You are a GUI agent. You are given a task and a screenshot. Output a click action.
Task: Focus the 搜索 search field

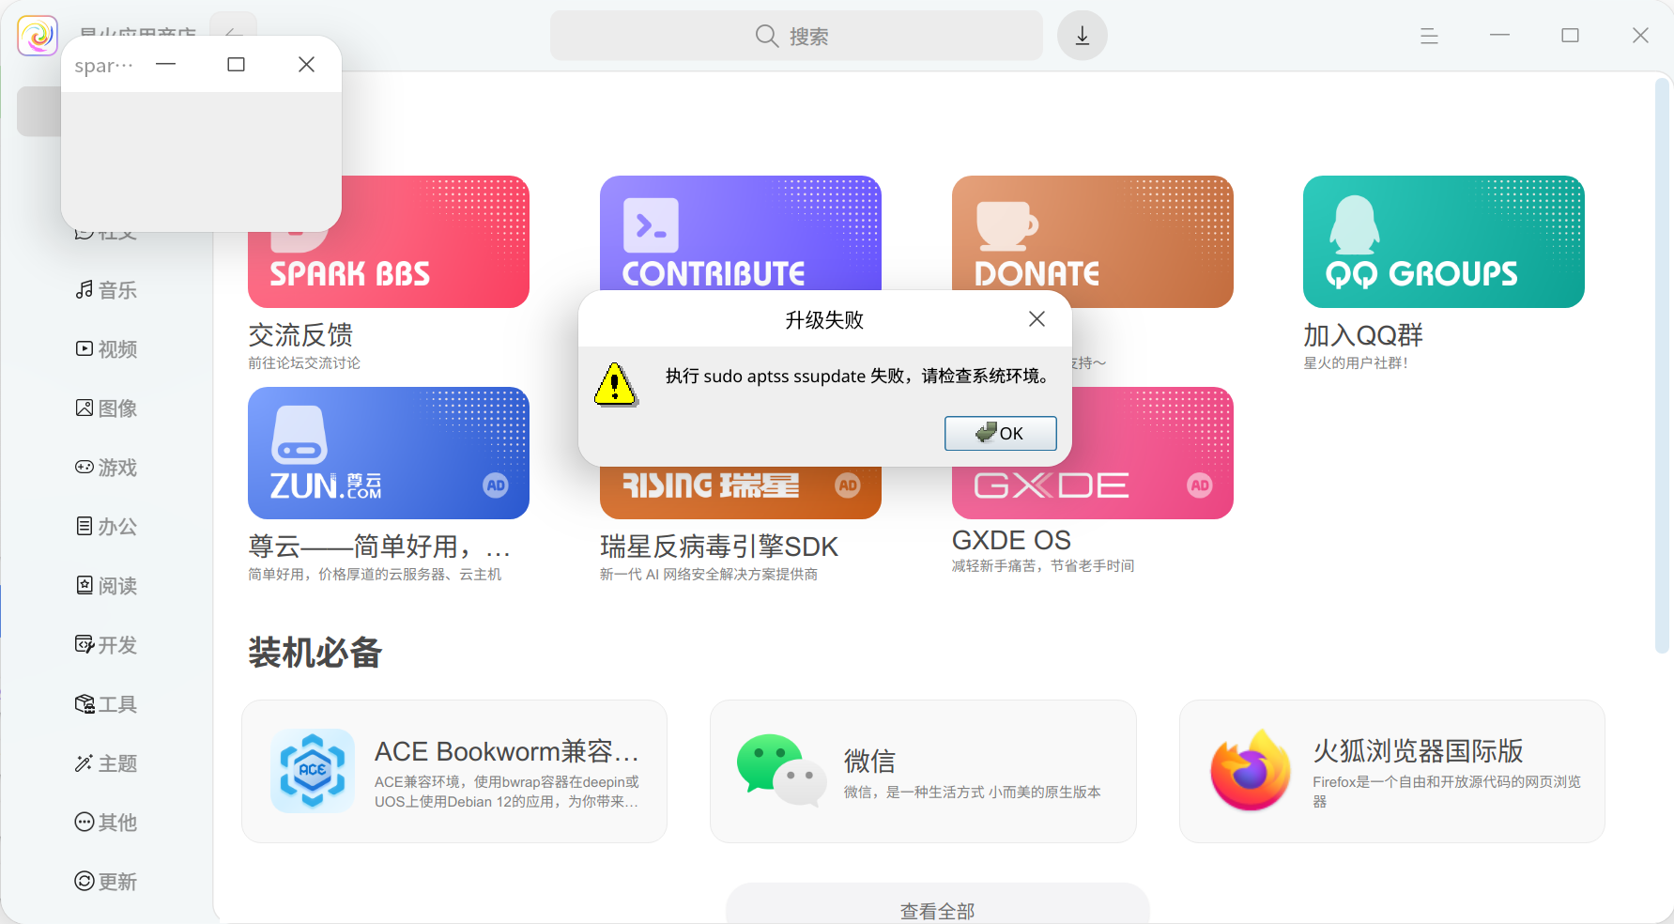796,36
